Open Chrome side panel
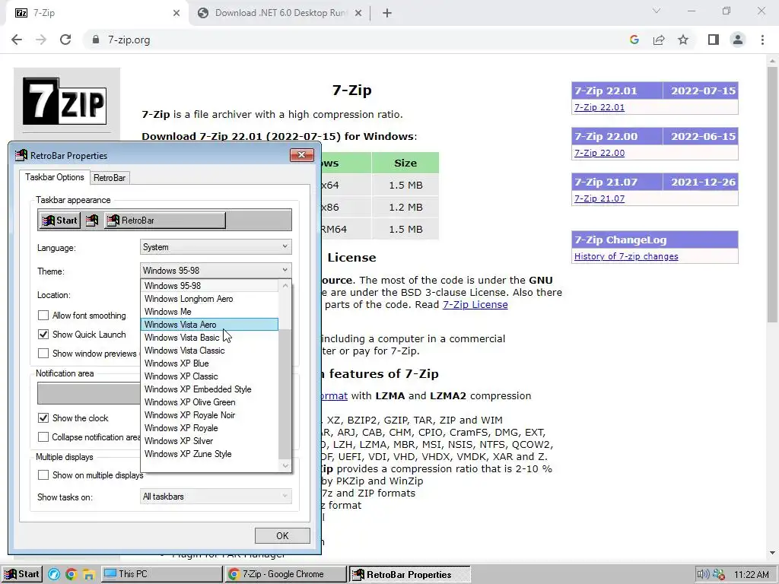Image resolution: width=779 pixels, height=584 pixels. coord(714,40)
